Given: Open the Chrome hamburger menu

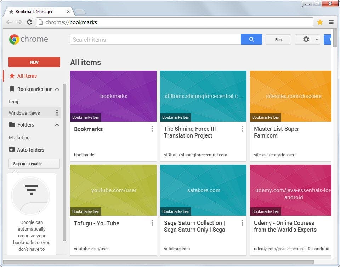Looking at the screenshot, I should (331, 22).
